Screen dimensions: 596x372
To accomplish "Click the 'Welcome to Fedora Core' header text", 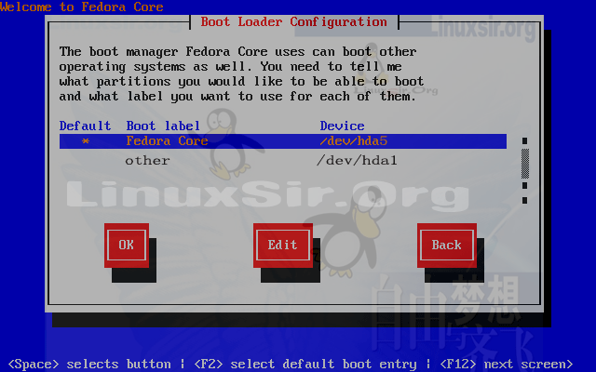I will click(x=82, y=7).
